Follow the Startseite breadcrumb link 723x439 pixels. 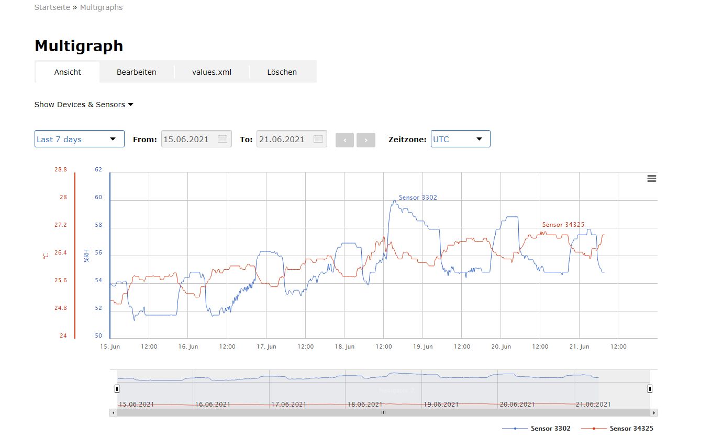click(52, 7)
